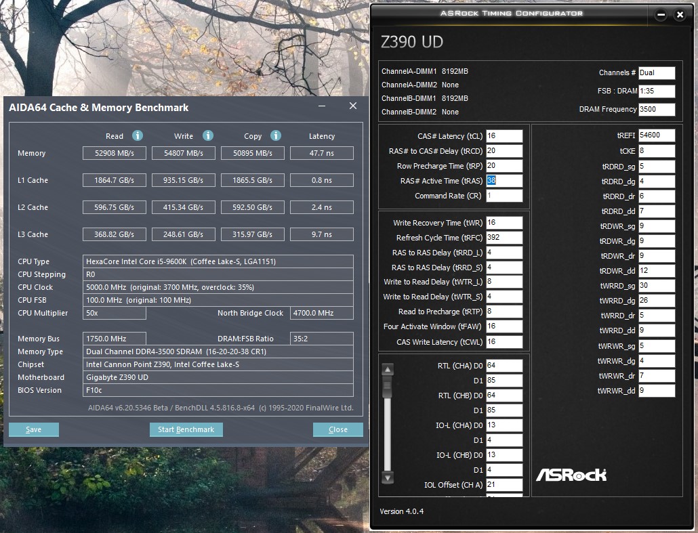Close the ASRock Timing Configurator window
This screenshot has height=533, width=698.
coord(680,15)
